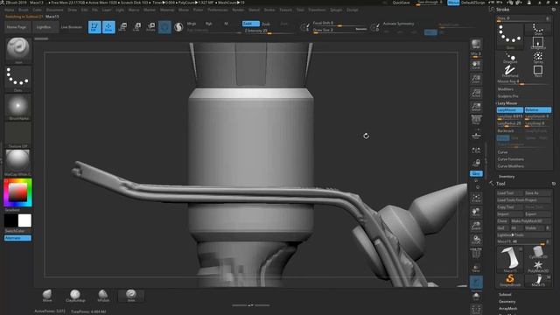The height and width of the screenshot is (315, 560).
Task: Click the Frame icon on right shelf
Action: (476, 199)
